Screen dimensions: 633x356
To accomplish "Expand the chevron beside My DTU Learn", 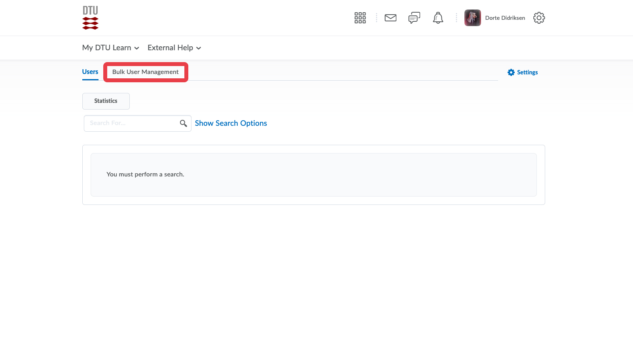I will [x=137, y=48].
